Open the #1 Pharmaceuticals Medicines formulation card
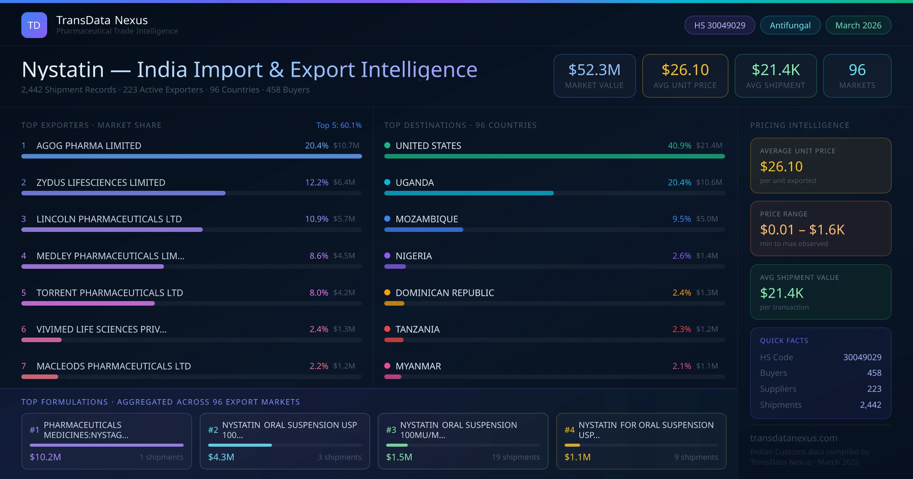This screenshot has height=479, width=913. tap(107, 441)
